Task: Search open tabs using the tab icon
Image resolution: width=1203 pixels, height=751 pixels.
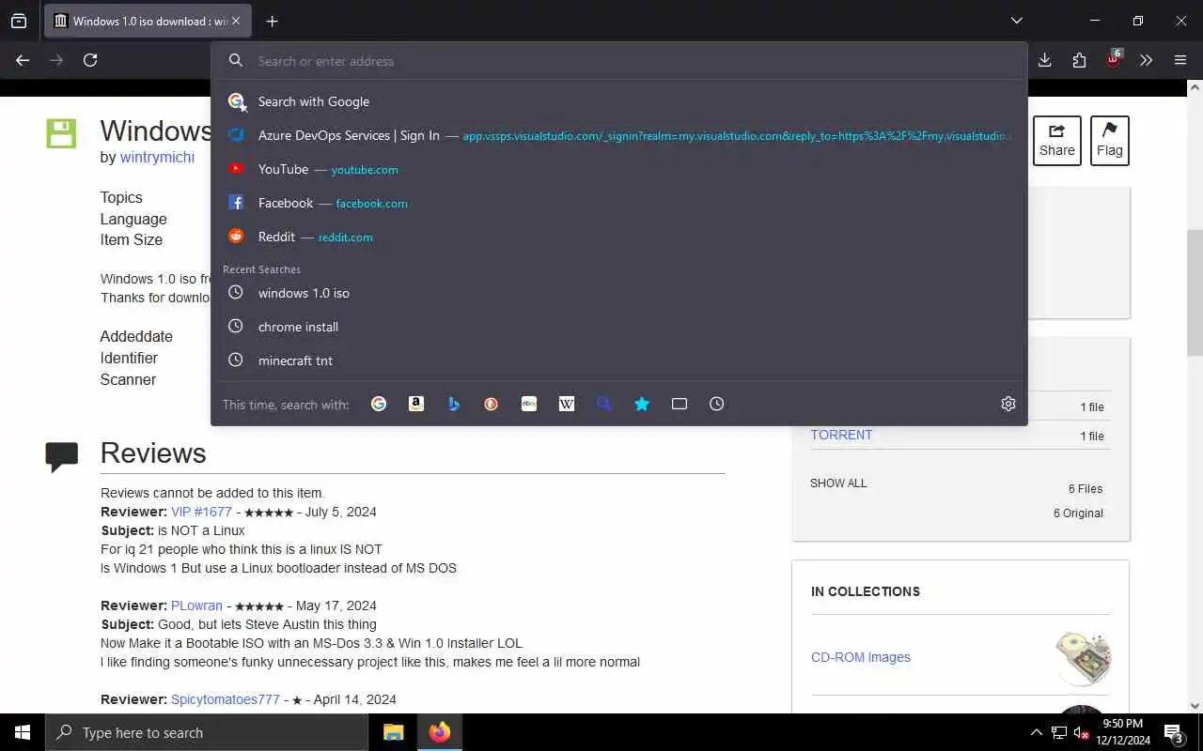Action: [680, 404]
